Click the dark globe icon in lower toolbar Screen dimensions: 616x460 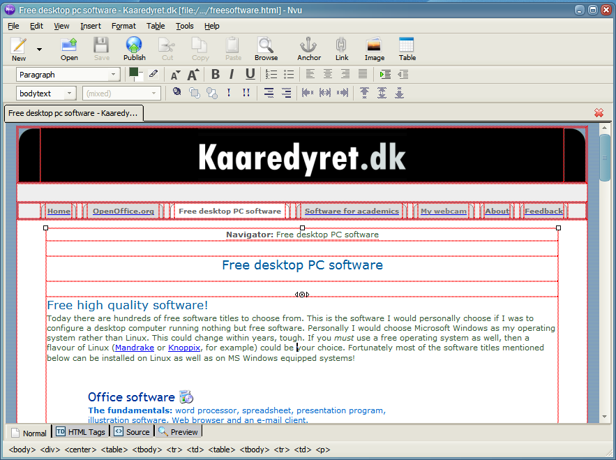[x=176, y=91]
